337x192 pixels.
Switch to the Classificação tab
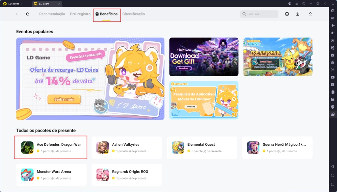(x=134, y=14)
